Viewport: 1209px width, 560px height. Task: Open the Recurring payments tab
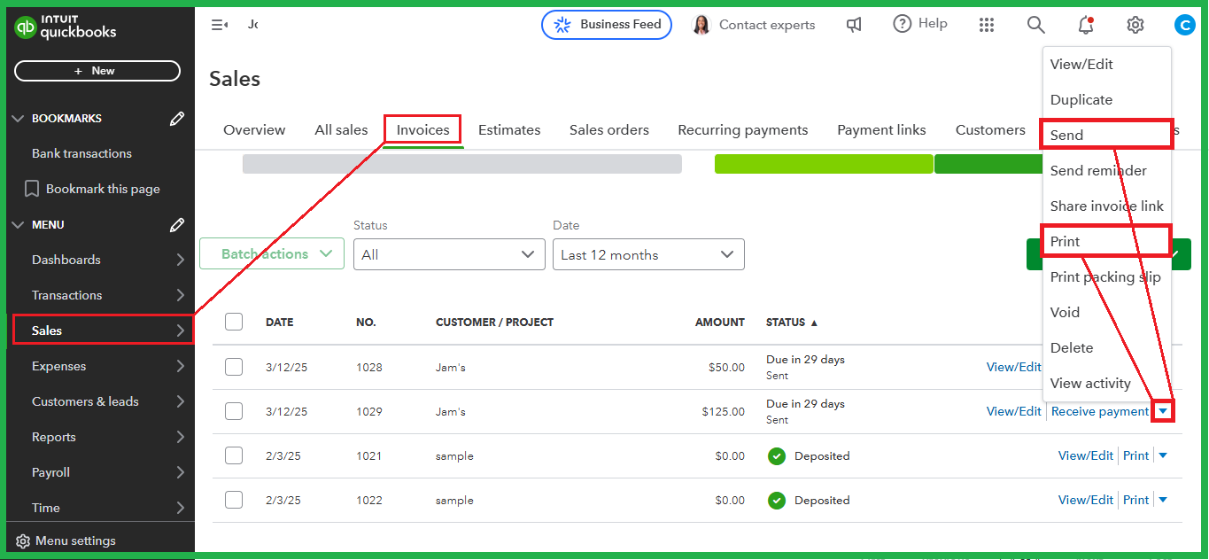(743, 130)
